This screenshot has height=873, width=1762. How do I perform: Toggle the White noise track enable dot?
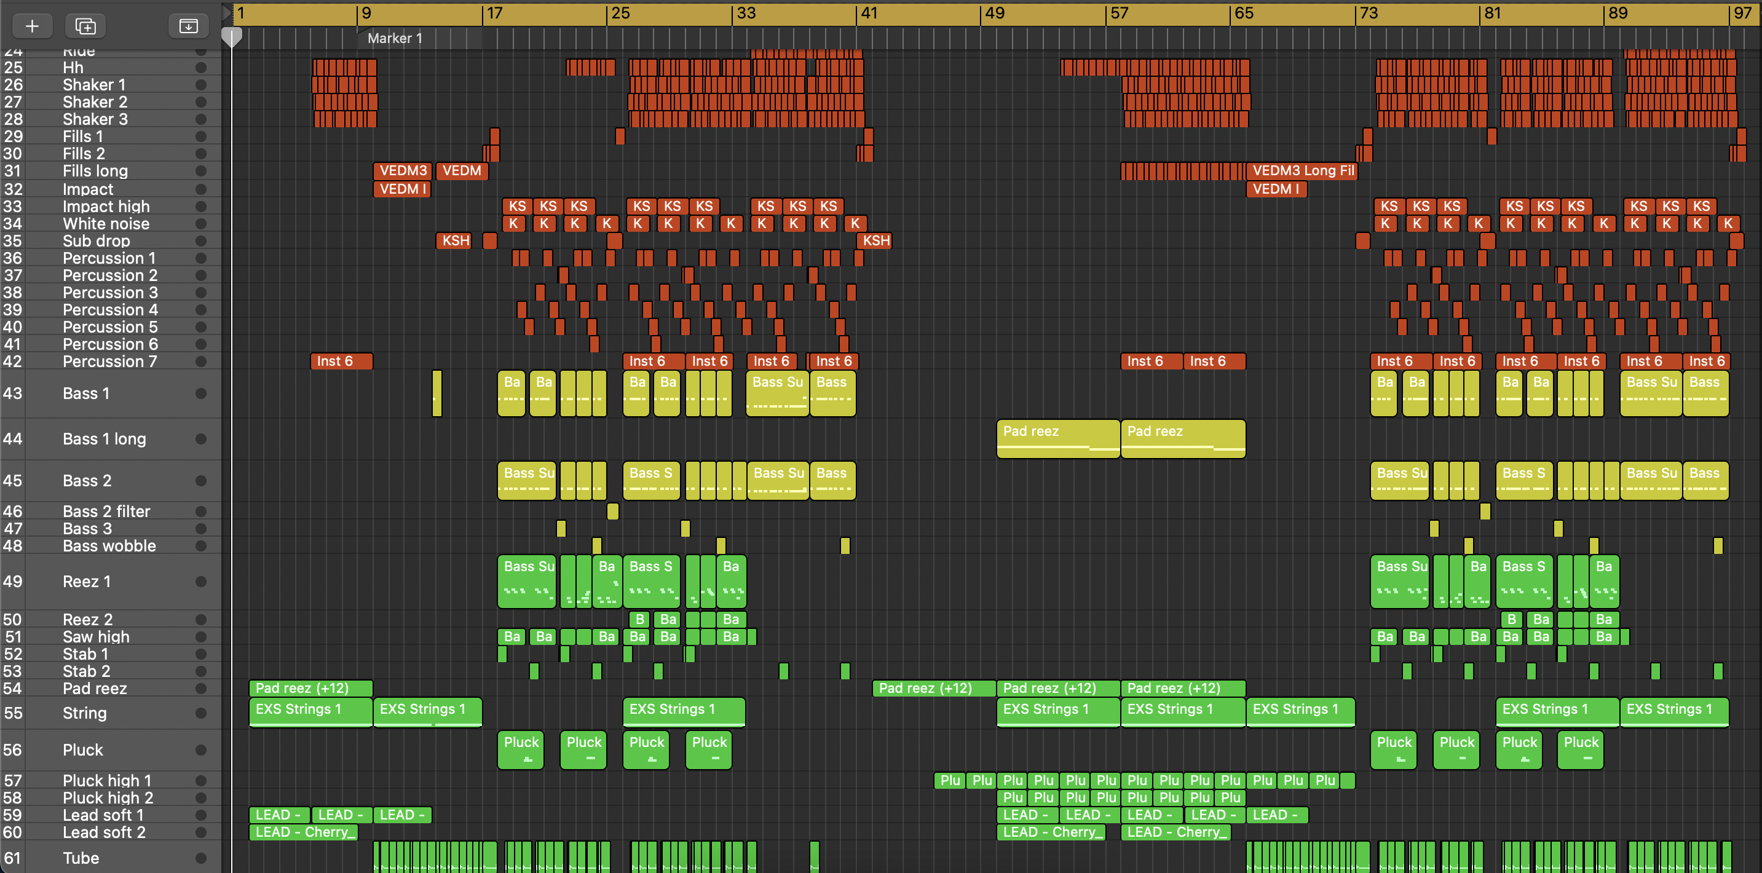(200, 224)
